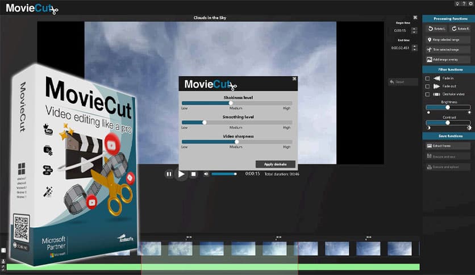This screenshot has height=275, width=475.
Task: Open settings with the gear icon
Action: 471,3
